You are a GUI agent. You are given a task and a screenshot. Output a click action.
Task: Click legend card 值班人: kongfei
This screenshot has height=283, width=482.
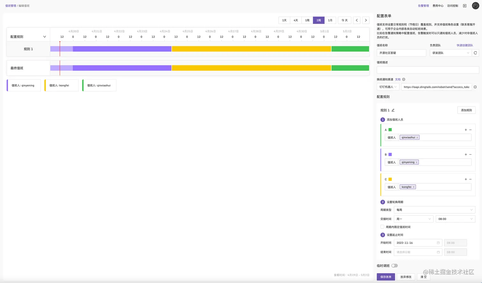(62, 85)
